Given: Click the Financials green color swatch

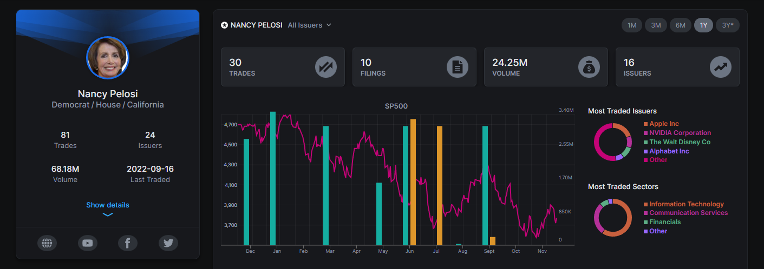Looking at the screenshot, I should [x=645, y=222].
